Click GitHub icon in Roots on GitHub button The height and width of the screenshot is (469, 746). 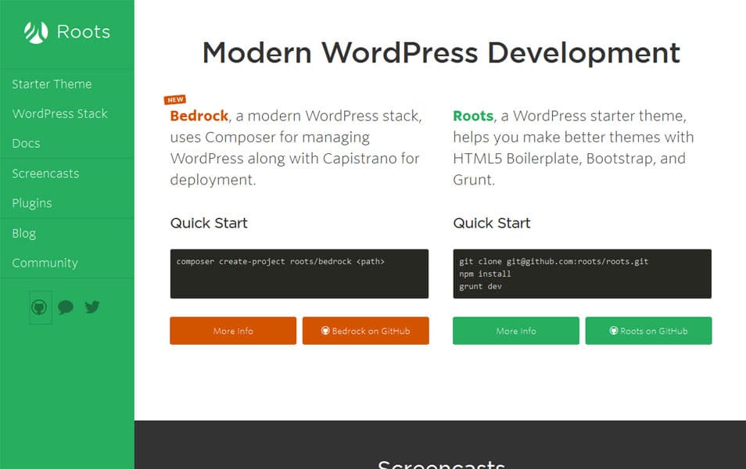pos(614,331)
